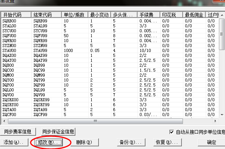Viewport: 225px width, 149px height.
Task: Select the DQB00 row
Action: 110,65
